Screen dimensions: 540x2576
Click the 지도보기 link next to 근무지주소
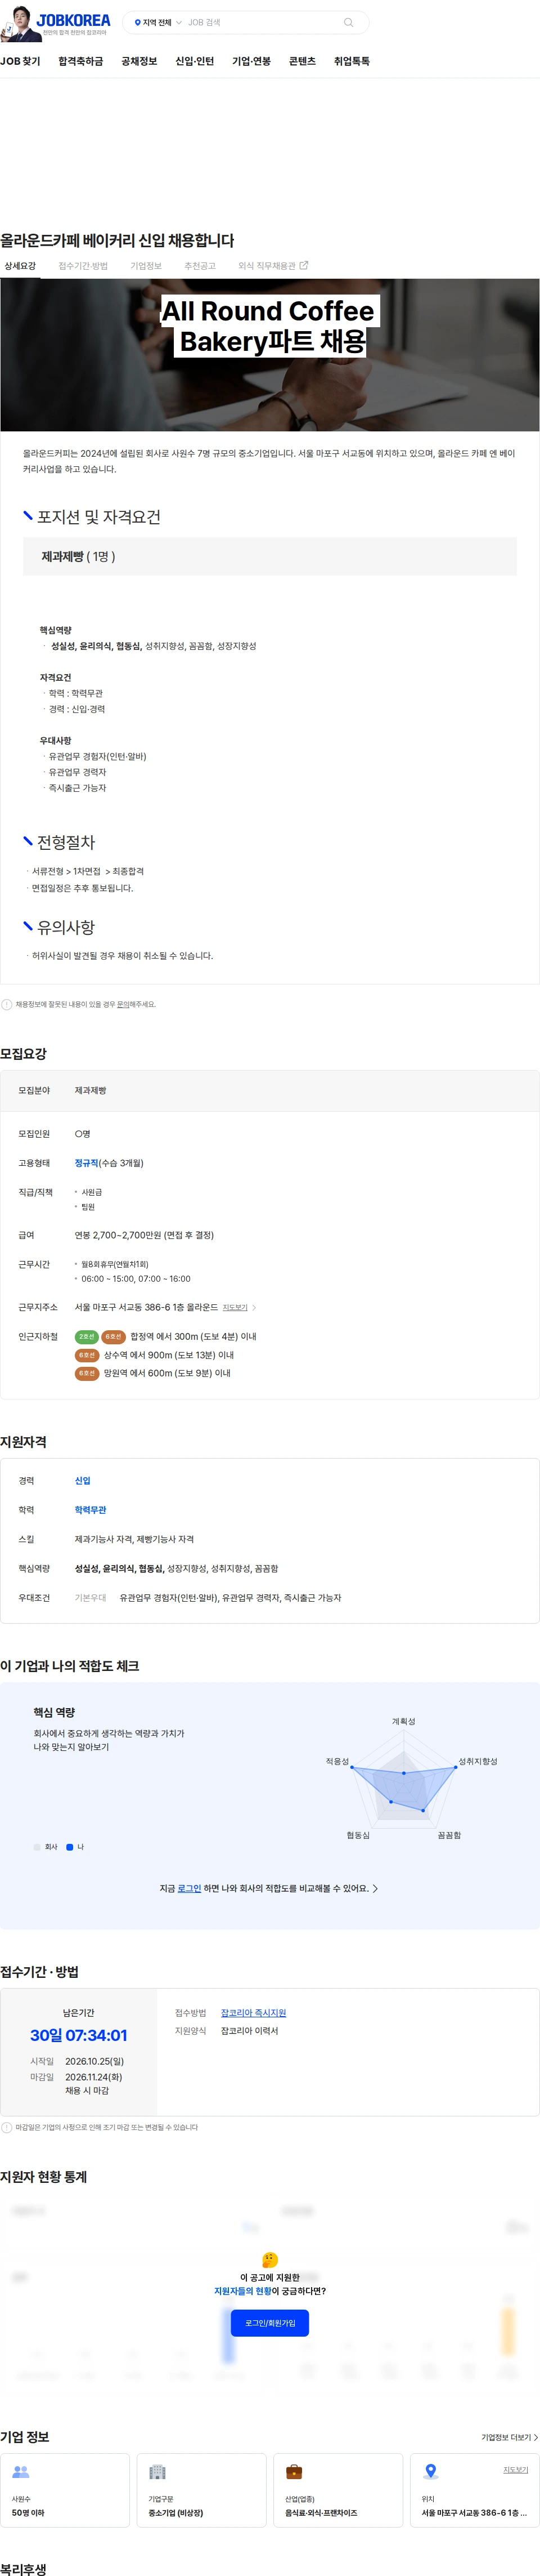click(238, 1307)
